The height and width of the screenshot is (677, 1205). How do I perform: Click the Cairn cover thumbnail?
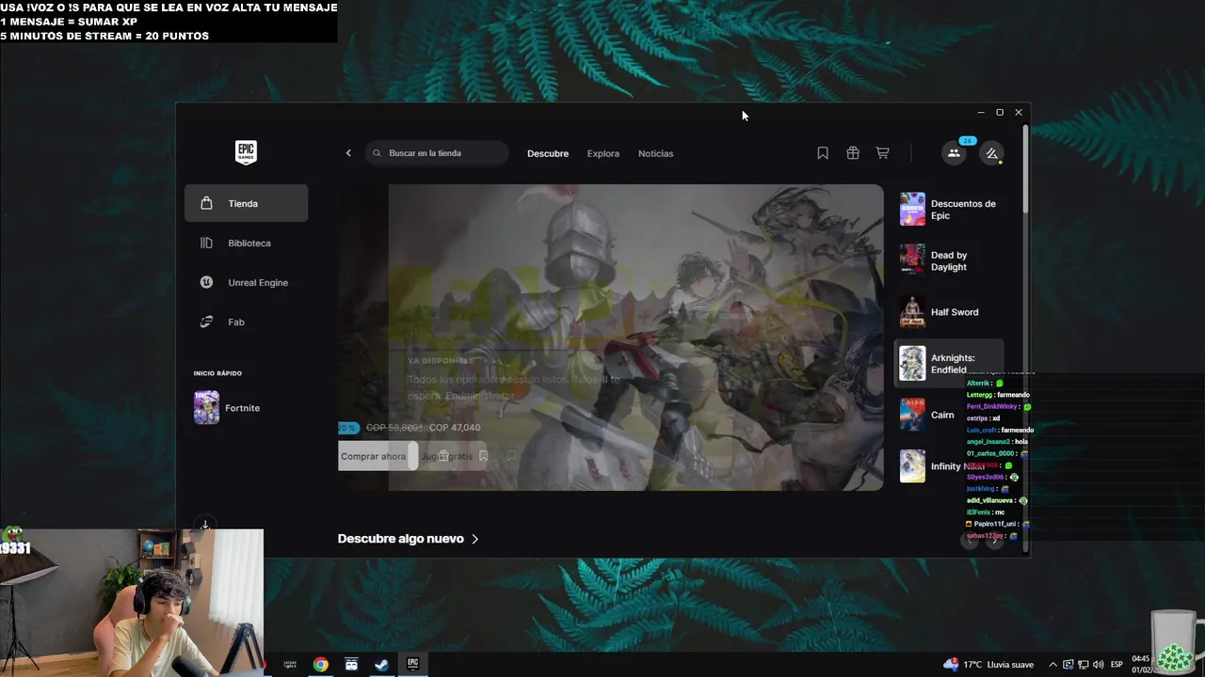click(x=912, y=415)
